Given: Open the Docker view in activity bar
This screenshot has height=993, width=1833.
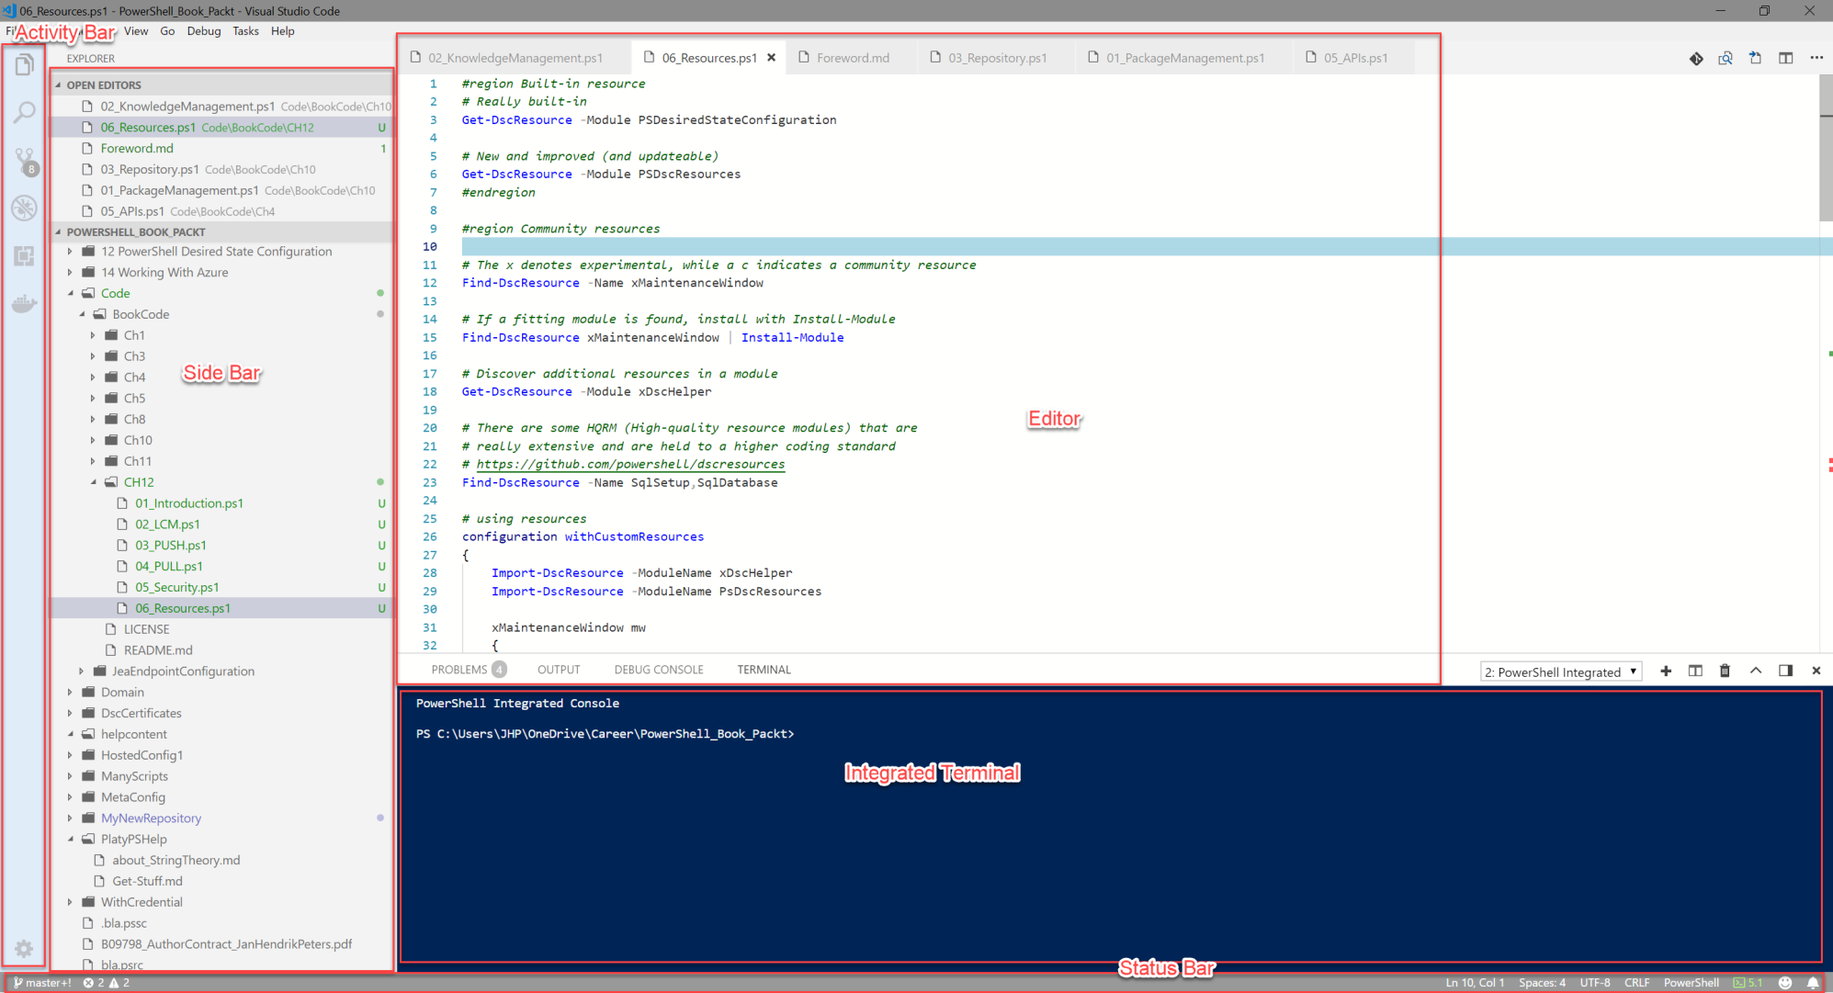Looking at the screenshot, I should (x=25, y=303).
